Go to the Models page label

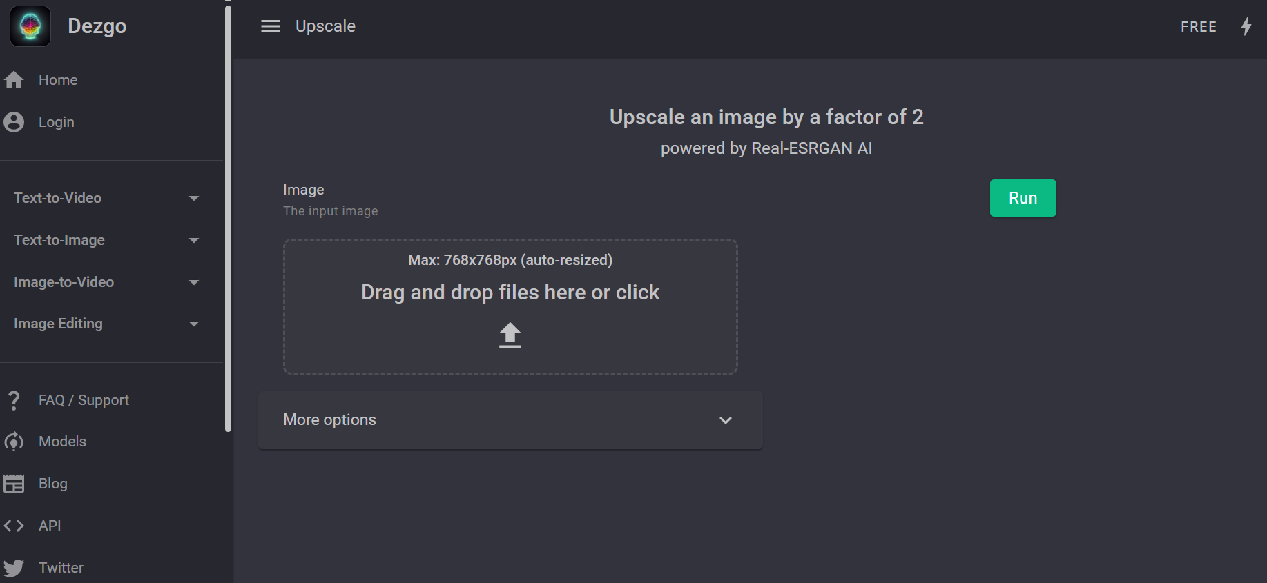[62, 442]
